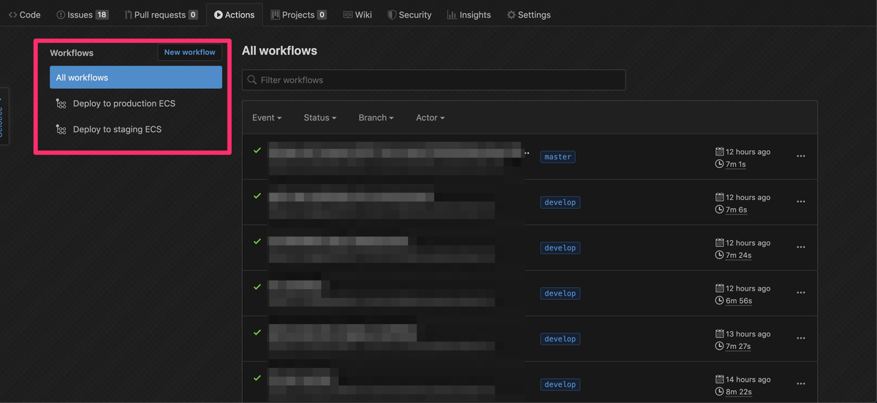Screen dimensions: 877x403
Task: Click develop label on 7m 27s run
Action: point(561,339)
